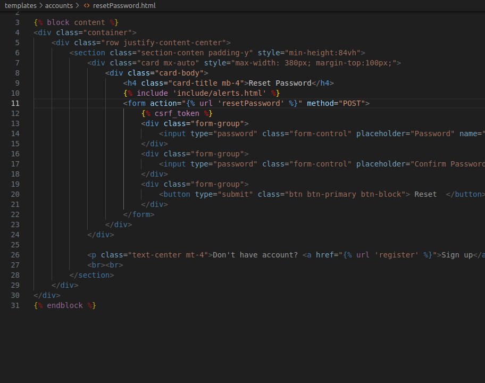This screenshot has height=383, width=485.
Task: Click the chevron after accounts in breadcrumb
Action: coord(77,5)
